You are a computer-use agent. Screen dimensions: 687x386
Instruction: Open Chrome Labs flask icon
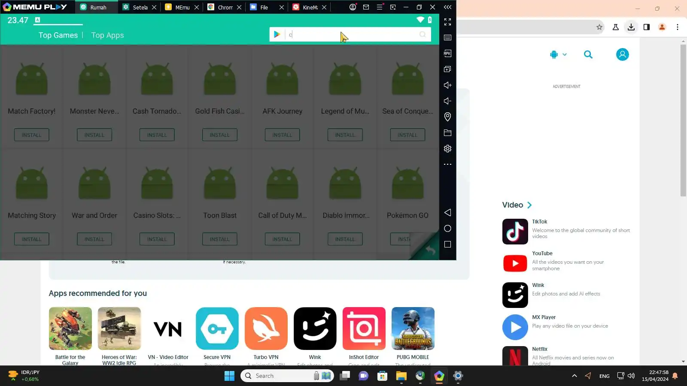point(615,27)
